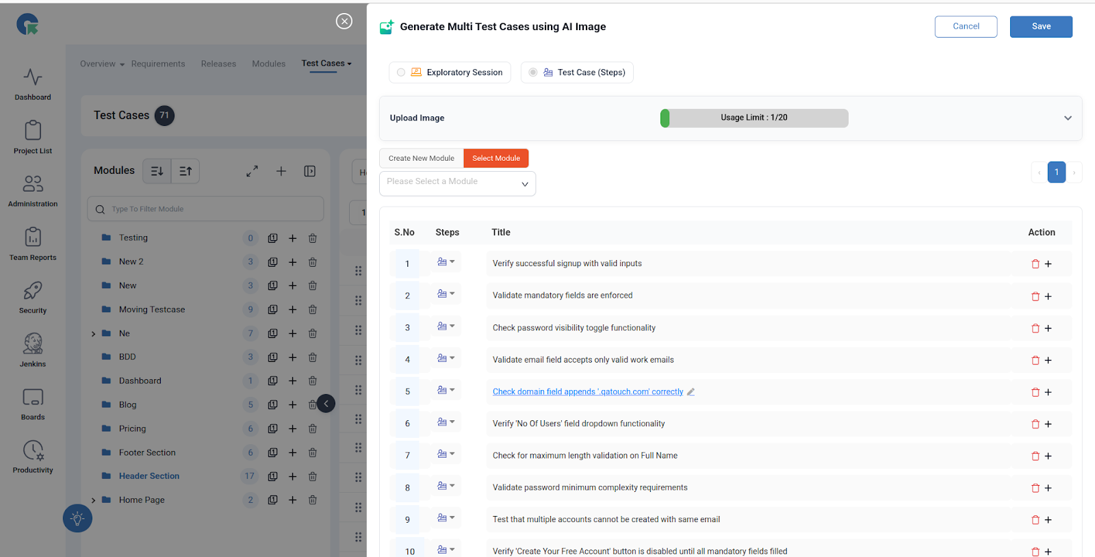This screenshot has width=1095, height=557.
Task: Open steps type dropdown for row 2
Action: pyautogui.click(x=446, y=294)
